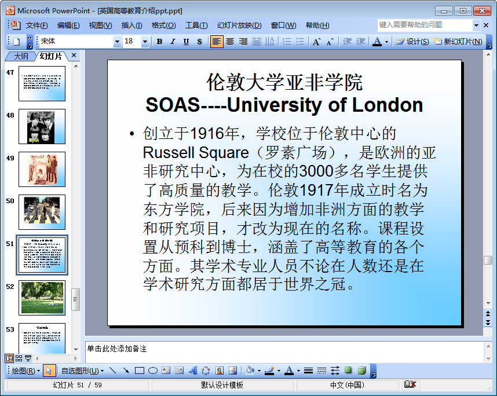Select Align Left button
Viewport: 497px width, 396px height.
pyautogui.click(x=217, y=42)
